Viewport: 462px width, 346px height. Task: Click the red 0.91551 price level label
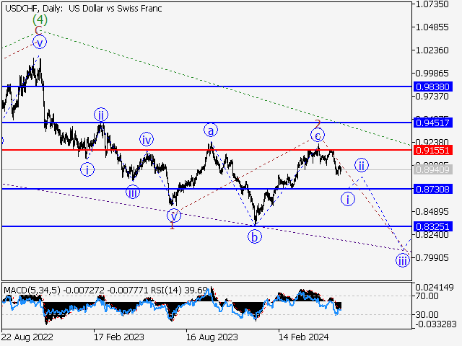433,151
